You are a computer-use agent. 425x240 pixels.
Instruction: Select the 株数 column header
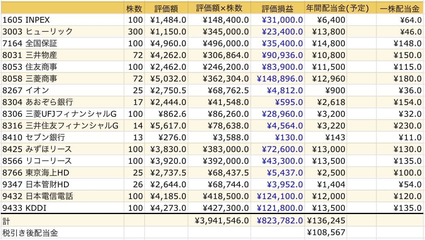(134, 9)
